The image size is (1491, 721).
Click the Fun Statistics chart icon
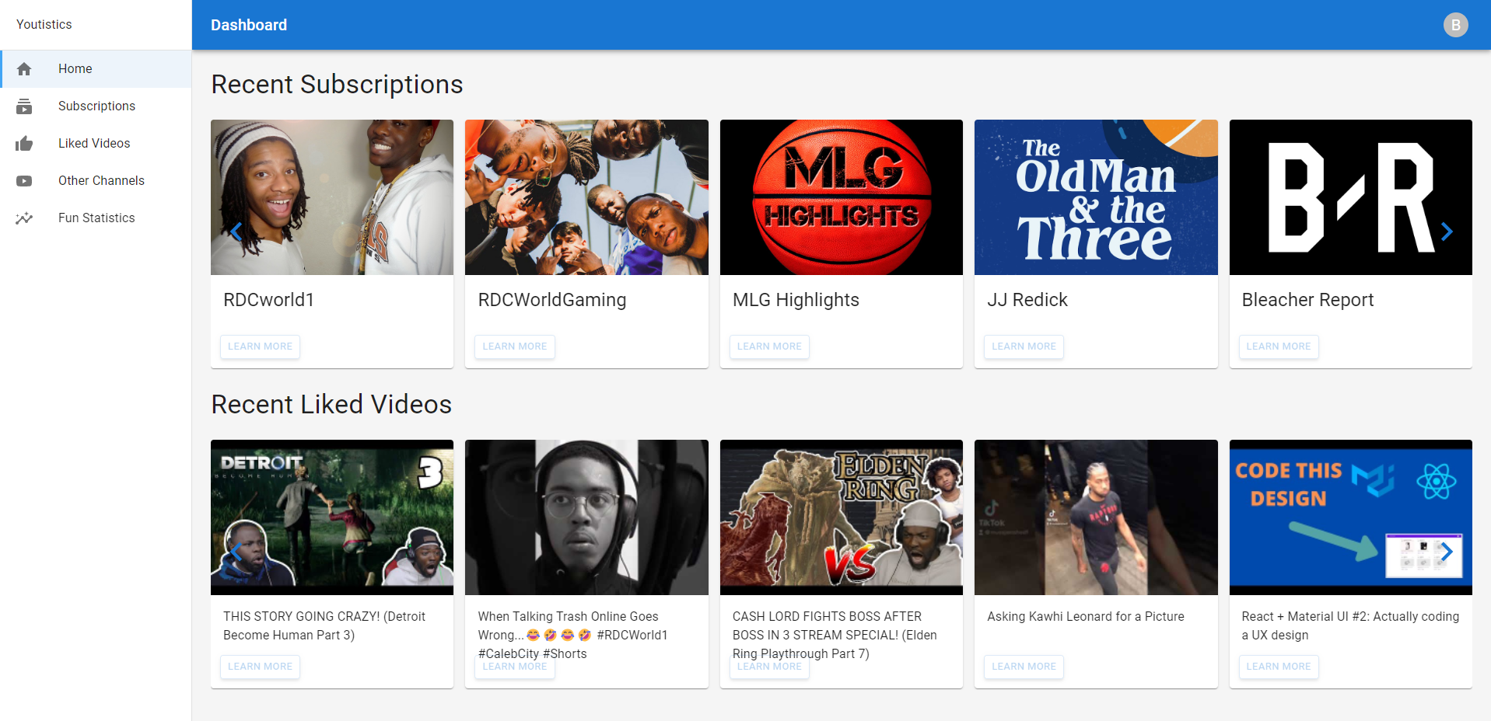click(24, 218)
